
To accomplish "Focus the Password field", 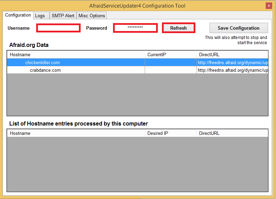I will 135,28.
